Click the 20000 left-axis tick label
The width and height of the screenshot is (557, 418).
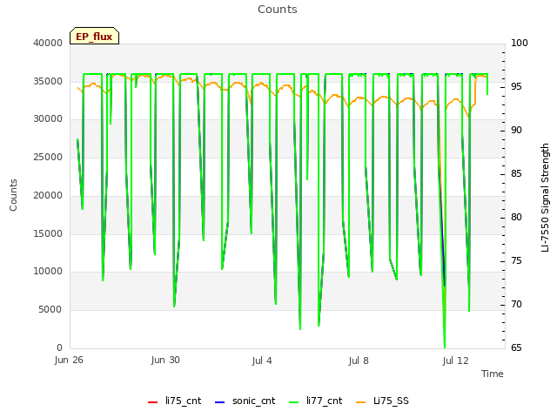(x=48, y=195)
